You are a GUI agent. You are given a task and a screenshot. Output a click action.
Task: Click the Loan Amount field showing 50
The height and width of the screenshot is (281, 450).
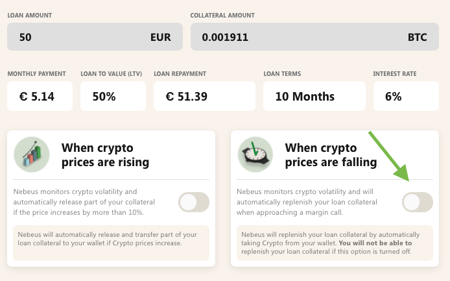pos(95,37)
